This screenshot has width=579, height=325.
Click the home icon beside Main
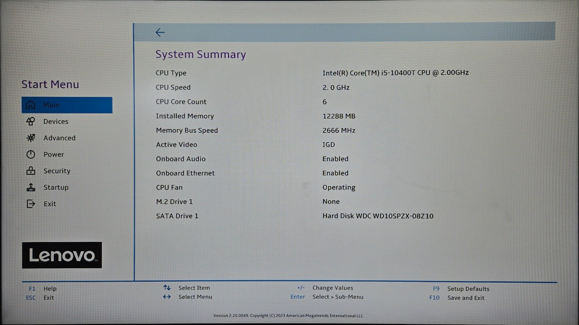(31, 105)
